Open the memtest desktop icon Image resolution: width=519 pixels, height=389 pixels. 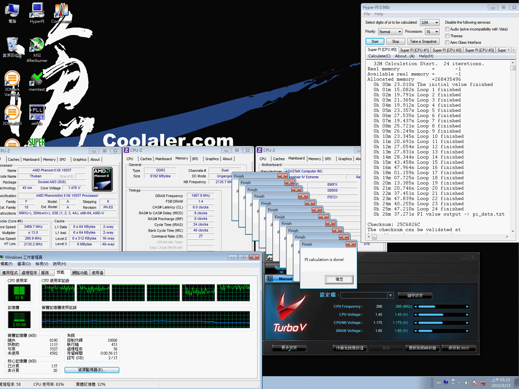tap(37, 82)
